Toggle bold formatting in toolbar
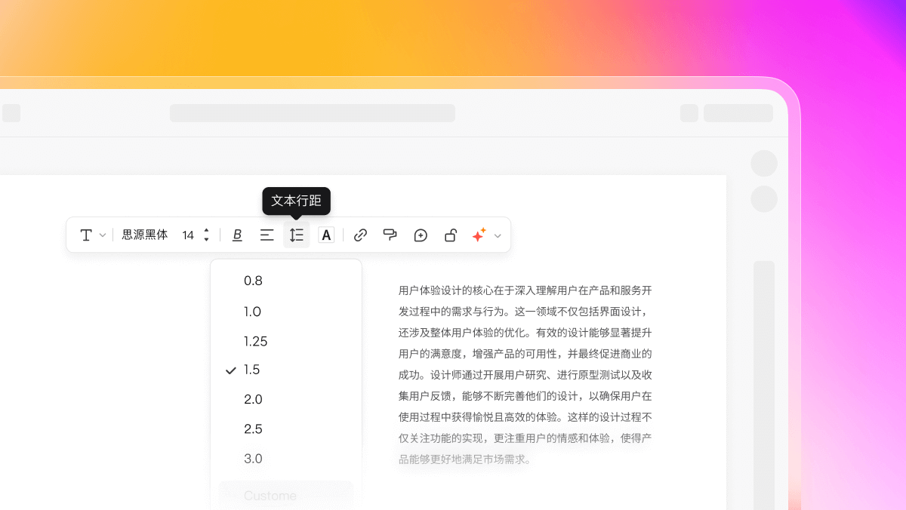This screenshot has width=906, height=510. point(237,235)
